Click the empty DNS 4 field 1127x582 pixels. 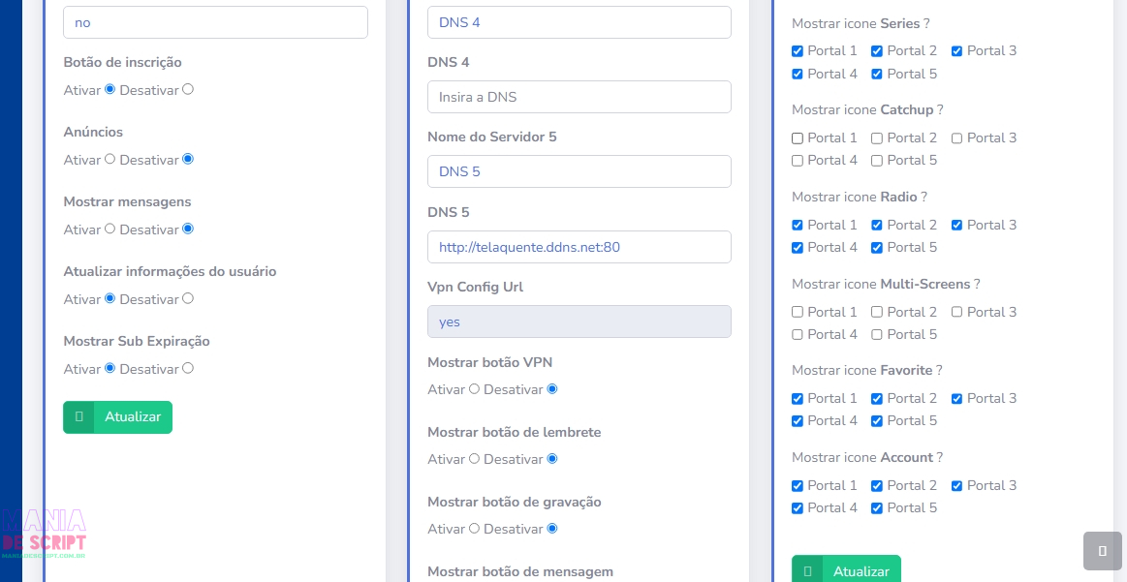(x=579, y=97)
